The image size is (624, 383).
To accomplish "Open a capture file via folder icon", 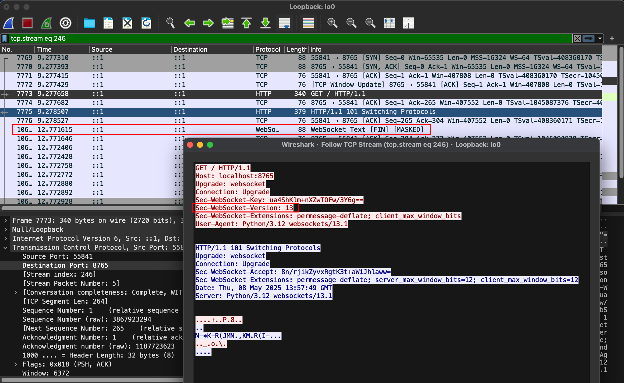I will (x=89, y=23).
